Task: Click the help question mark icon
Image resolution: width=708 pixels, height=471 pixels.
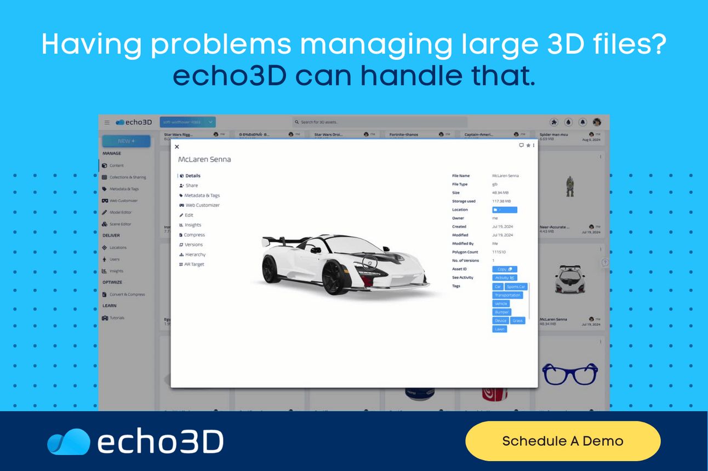Action: [x=605, y=263]
